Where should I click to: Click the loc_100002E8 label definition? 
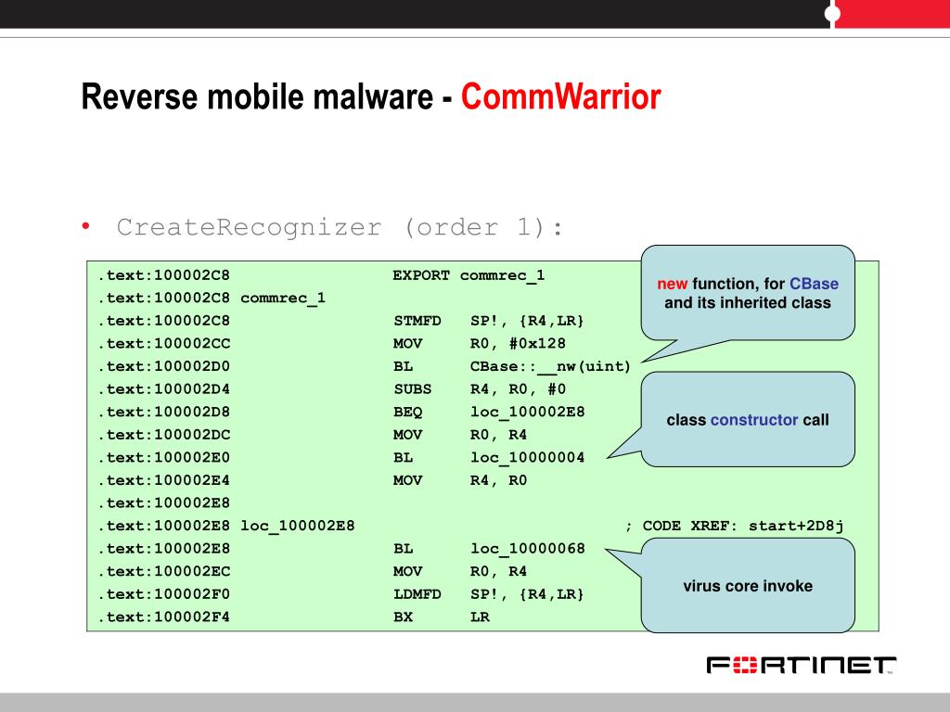[x=298, y=527]
